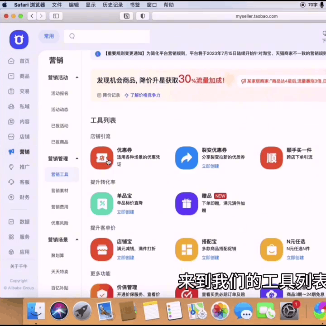Open the 裂变优惠券 share arrow icon
326x326 pixels.
(x=187, y=158)
